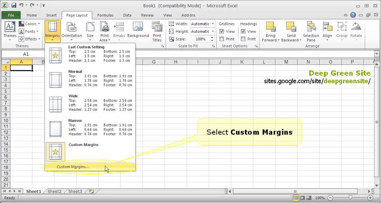
Task: Enable Gridlines Print checkbox
Action: point(222,39)
